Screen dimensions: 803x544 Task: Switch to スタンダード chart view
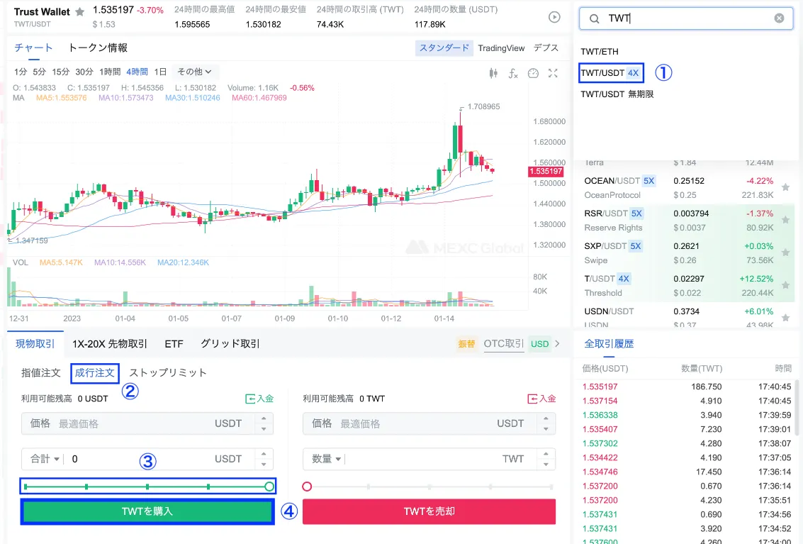[x=444, y=48]
